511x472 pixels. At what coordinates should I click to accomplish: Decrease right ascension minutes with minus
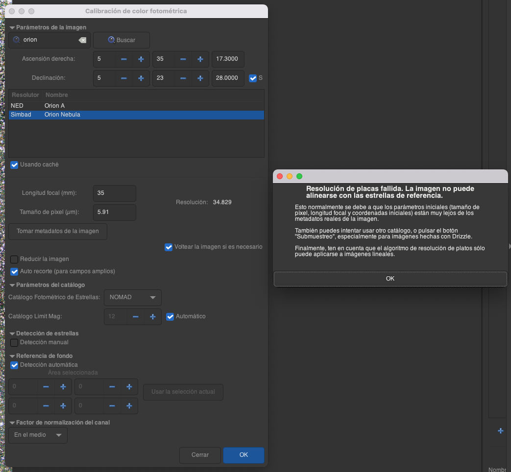tap(183, 59)
